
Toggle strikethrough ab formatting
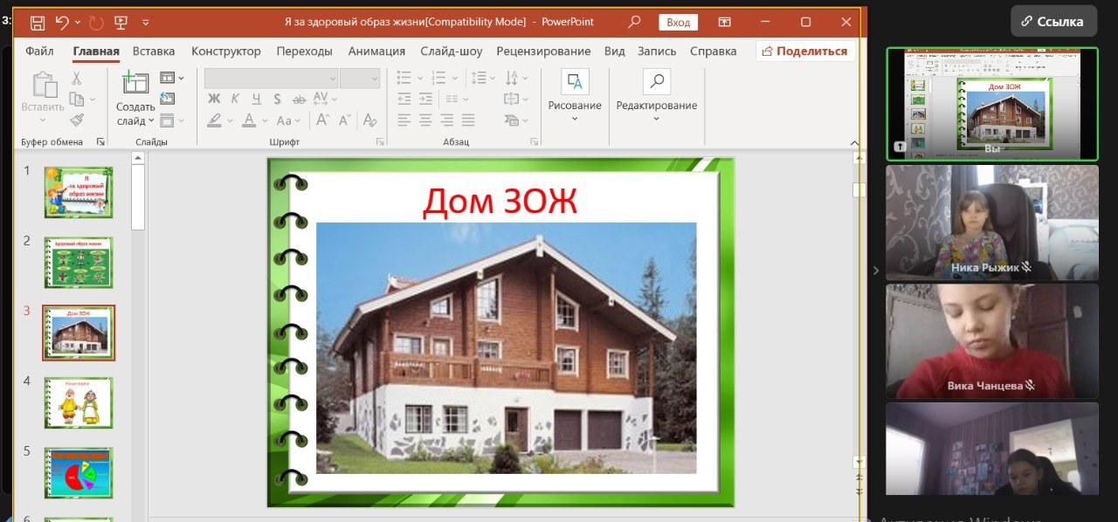coord(300,99)
